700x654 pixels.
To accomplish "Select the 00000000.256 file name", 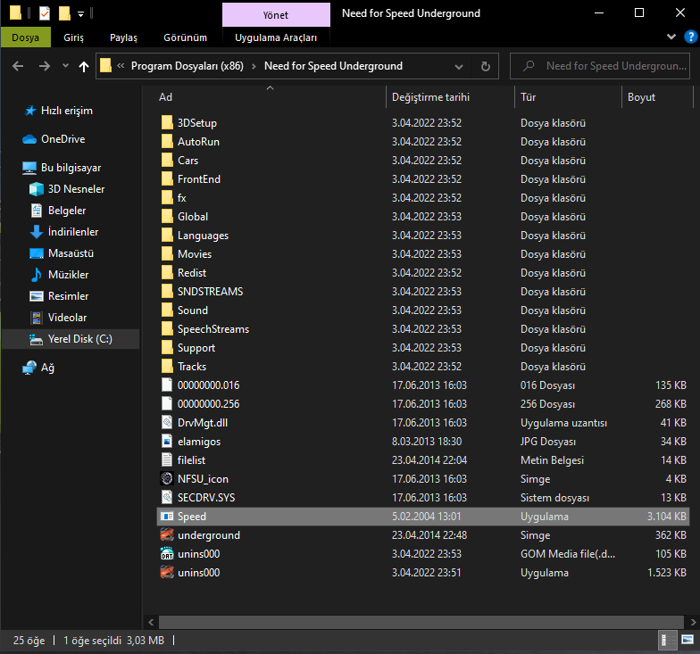I will 209,404.
